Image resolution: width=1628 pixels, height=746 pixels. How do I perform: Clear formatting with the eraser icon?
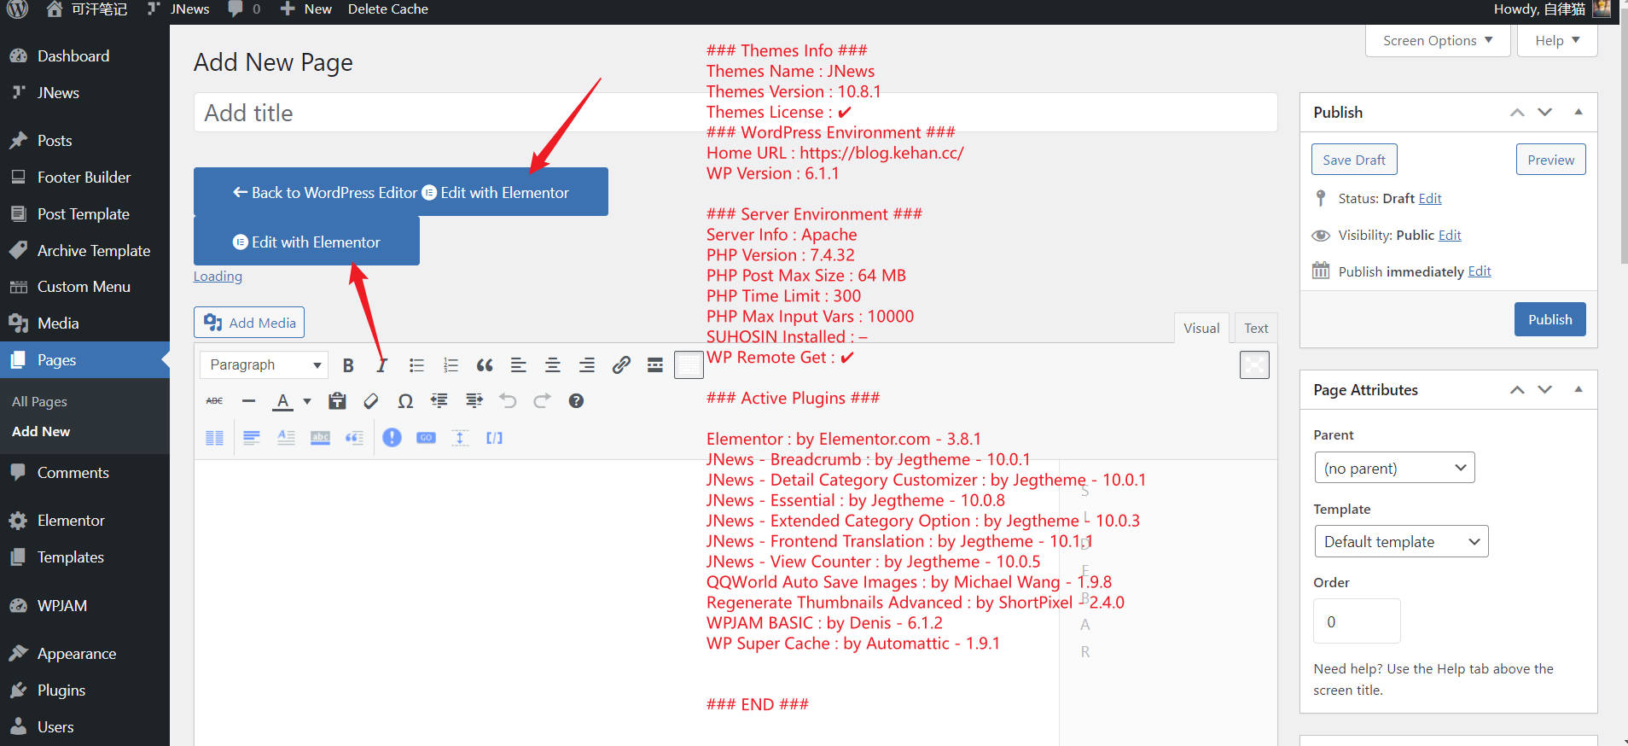[371, 401]
